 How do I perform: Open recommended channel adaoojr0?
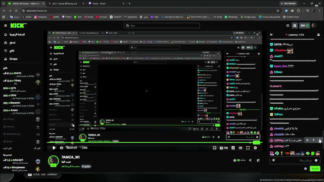22,161
